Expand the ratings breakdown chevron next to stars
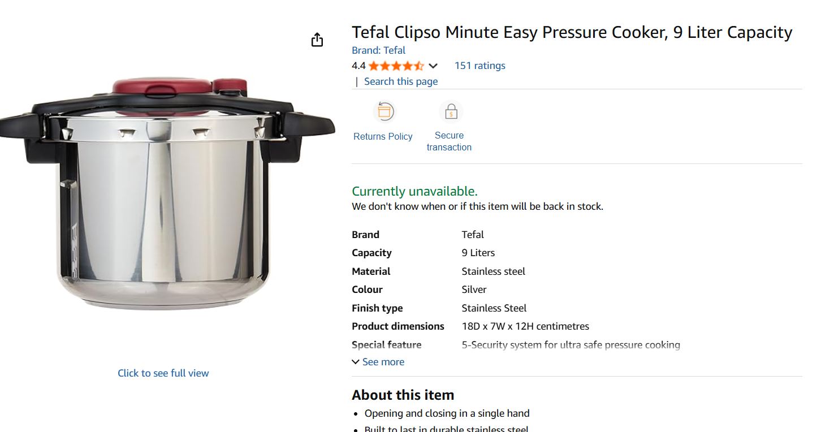 point(433,66)
